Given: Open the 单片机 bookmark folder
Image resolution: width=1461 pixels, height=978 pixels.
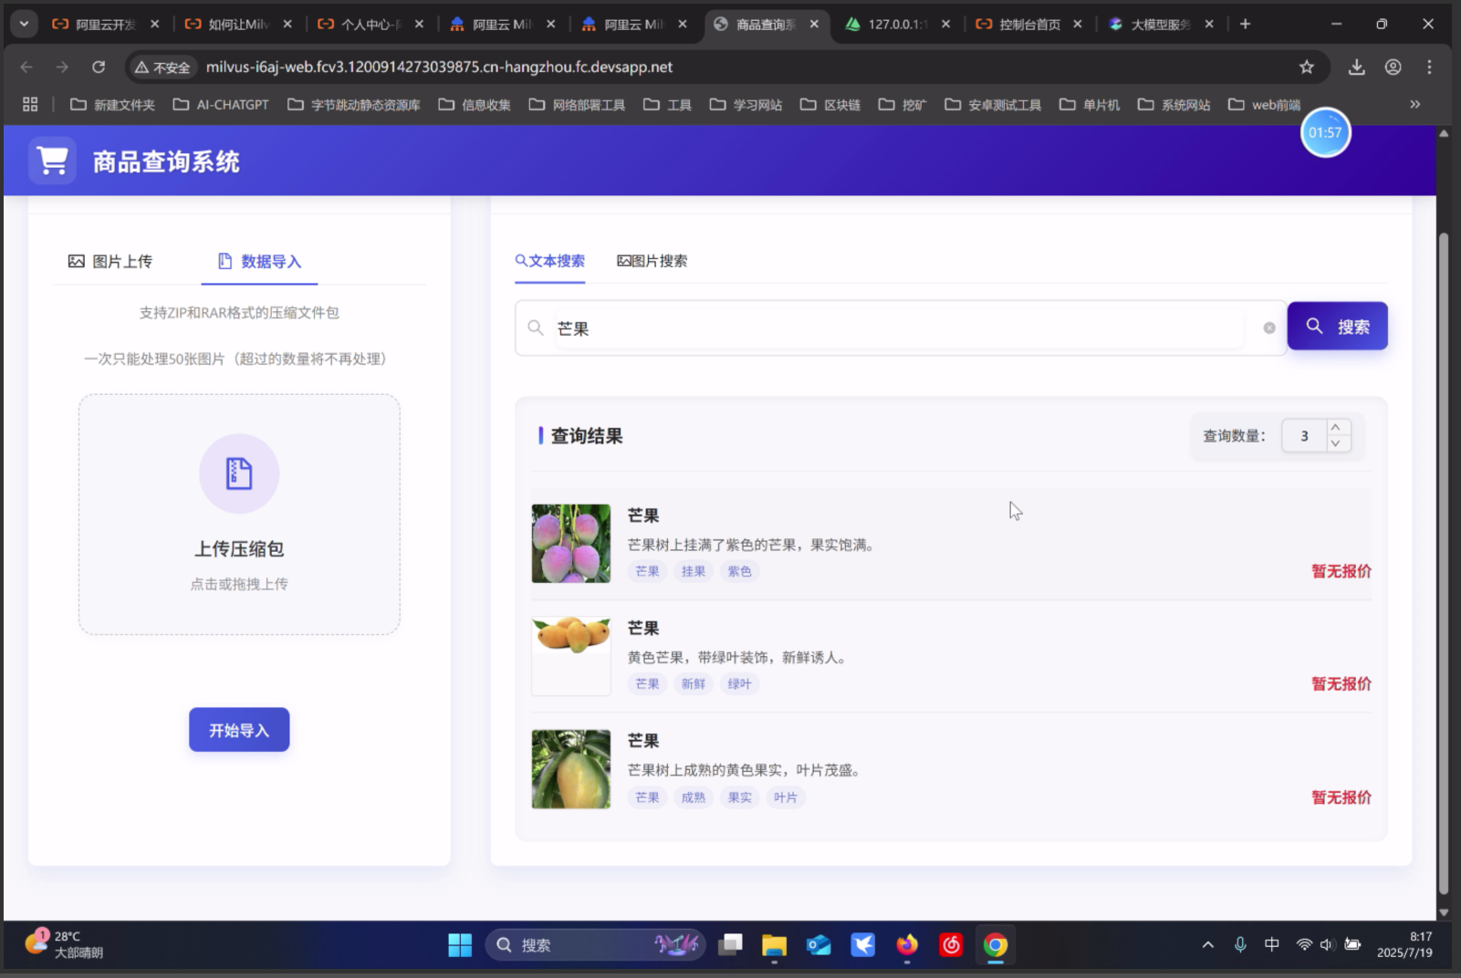Looking at the screenshot, I should [1089, 105].
